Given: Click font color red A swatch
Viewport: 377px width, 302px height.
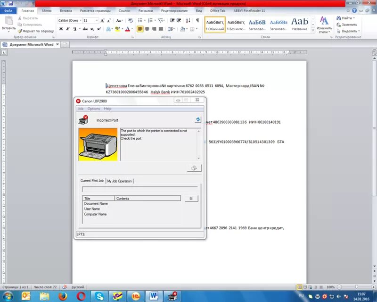Looking at the screenshot, I should click(128, 29).
